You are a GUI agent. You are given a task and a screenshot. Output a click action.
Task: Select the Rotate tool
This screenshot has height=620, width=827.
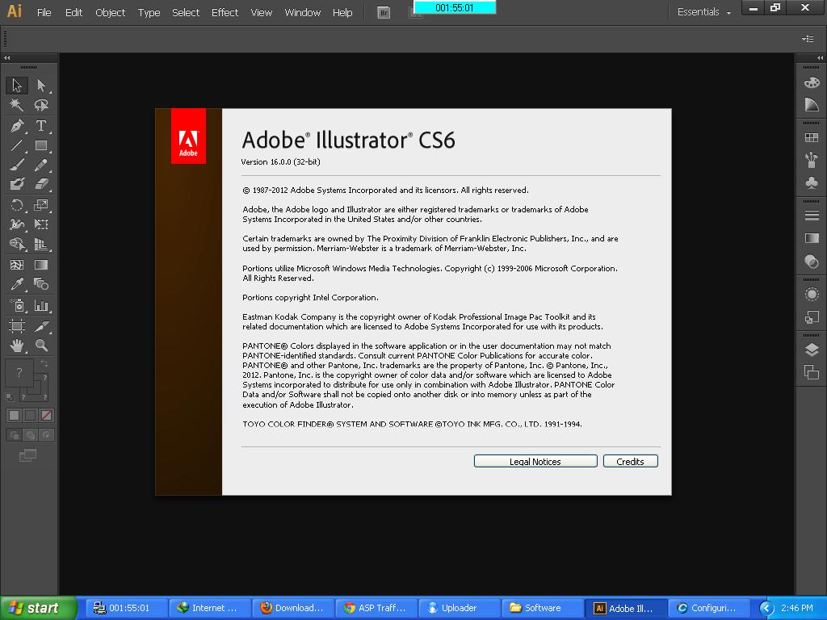17,205
